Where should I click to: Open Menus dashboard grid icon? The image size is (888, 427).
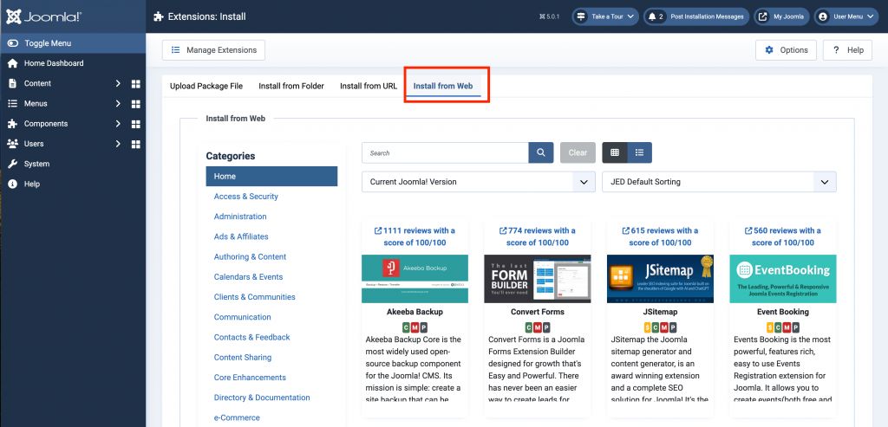(135, 104)
